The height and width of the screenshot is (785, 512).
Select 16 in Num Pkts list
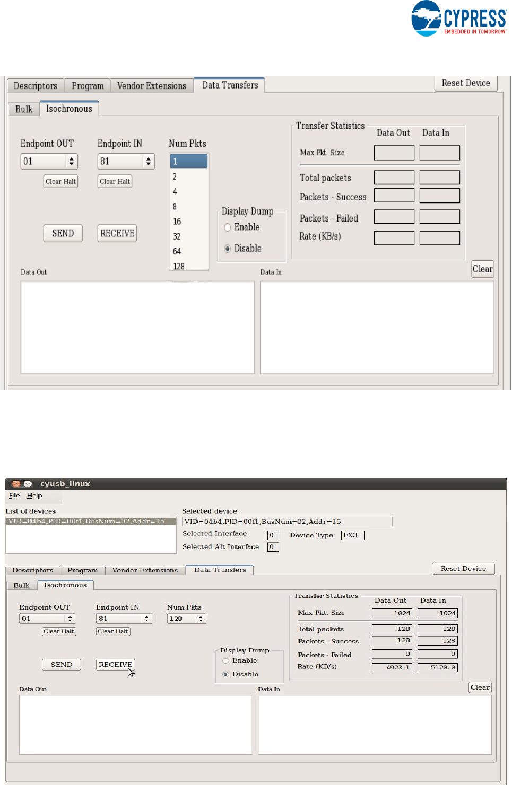188,222
